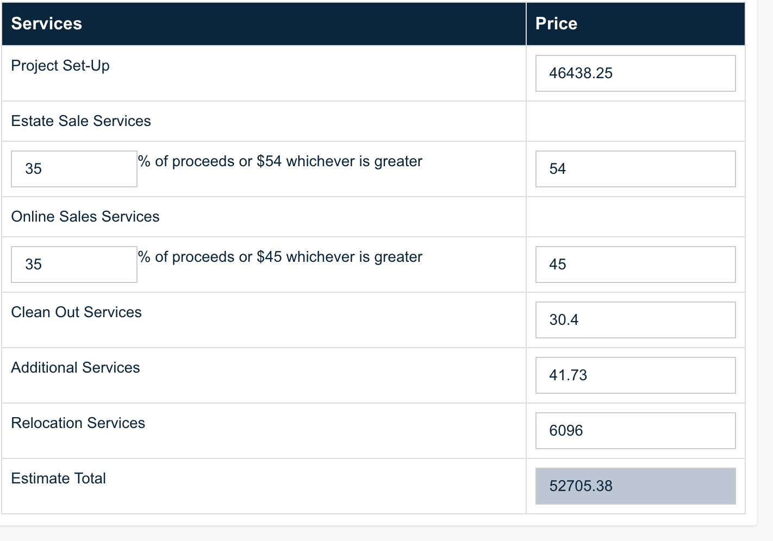Click the Relocation Services label
Screen dimensions: 773x541
(x=78, y=423)
